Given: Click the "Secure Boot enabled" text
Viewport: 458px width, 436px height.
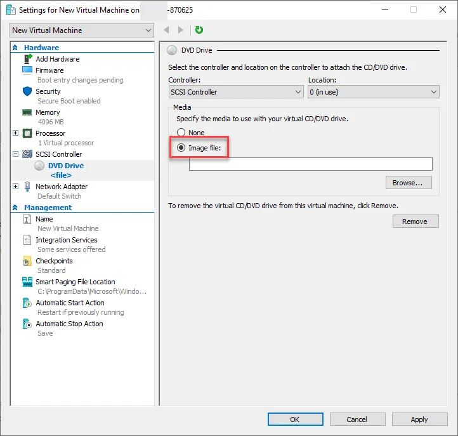Looking at the screenshot, I should [69, 101].
